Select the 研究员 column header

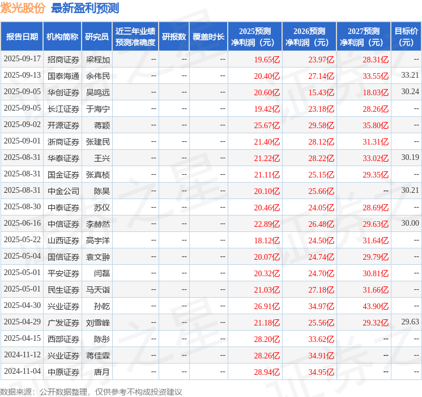coord(97,37)
